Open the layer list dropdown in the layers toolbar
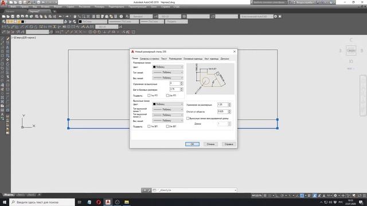The width and height of the screenshot is (367, 206). coord(34,22)
